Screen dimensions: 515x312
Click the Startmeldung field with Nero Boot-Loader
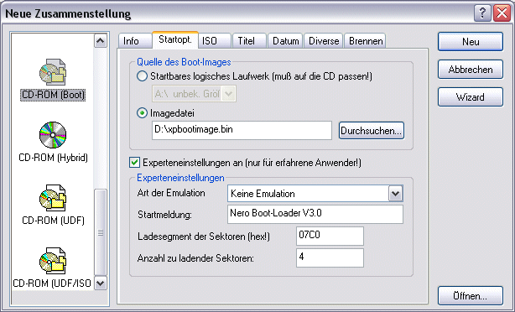click(x=315, y=215)
